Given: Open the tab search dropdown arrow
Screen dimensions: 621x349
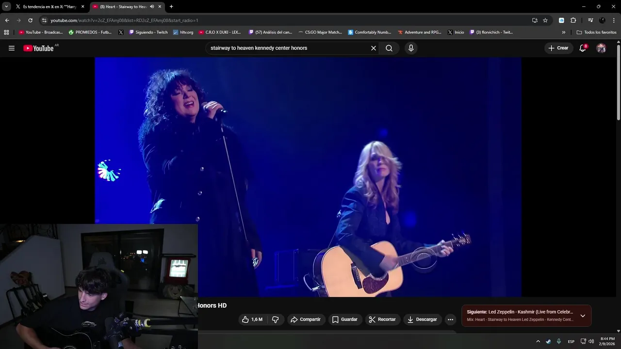Looking at the screenshot, I should click(6, 7).
